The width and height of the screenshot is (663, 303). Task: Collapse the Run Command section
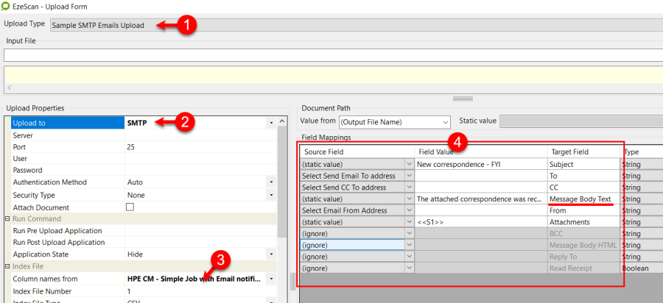point(7,219)
